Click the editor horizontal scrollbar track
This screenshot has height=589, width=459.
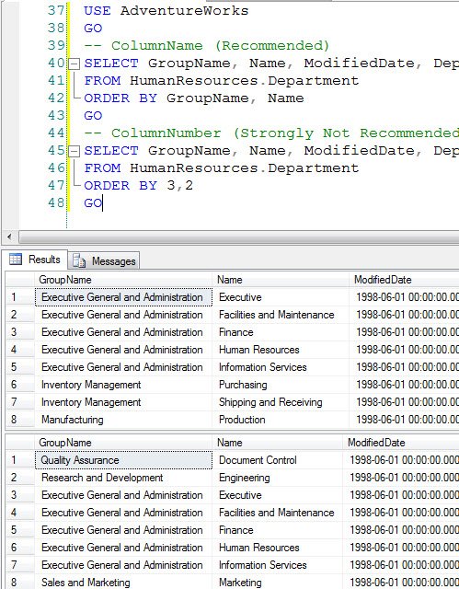[x=238, y=237]
